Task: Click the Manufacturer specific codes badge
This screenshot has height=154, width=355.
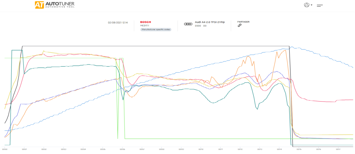Action: pos(156,29)
